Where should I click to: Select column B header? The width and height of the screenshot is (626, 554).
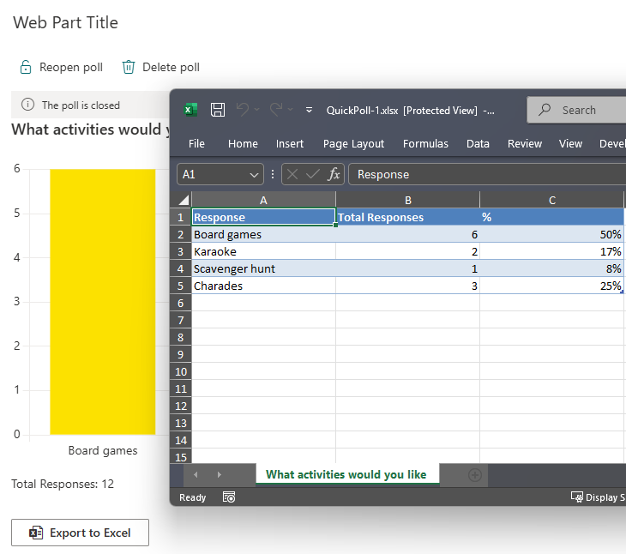[407, 200]
